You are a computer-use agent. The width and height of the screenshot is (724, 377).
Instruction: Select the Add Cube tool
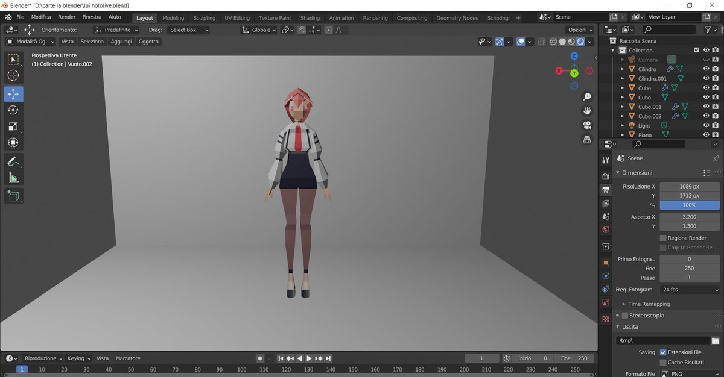pyautogui.click(x=13, y=195)
